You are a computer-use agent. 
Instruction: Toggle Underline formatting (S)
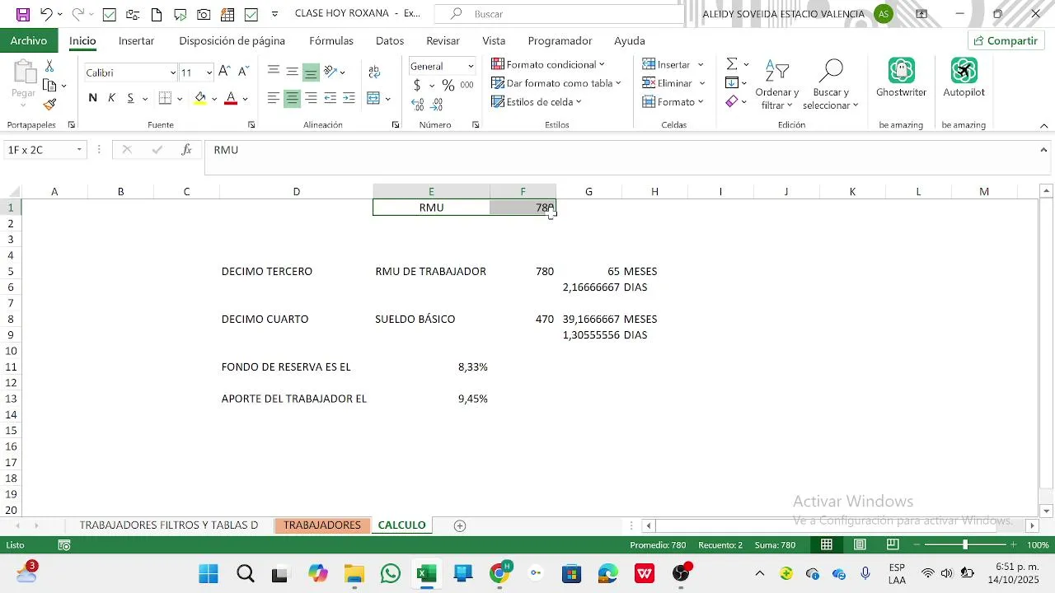pos(130,98)
